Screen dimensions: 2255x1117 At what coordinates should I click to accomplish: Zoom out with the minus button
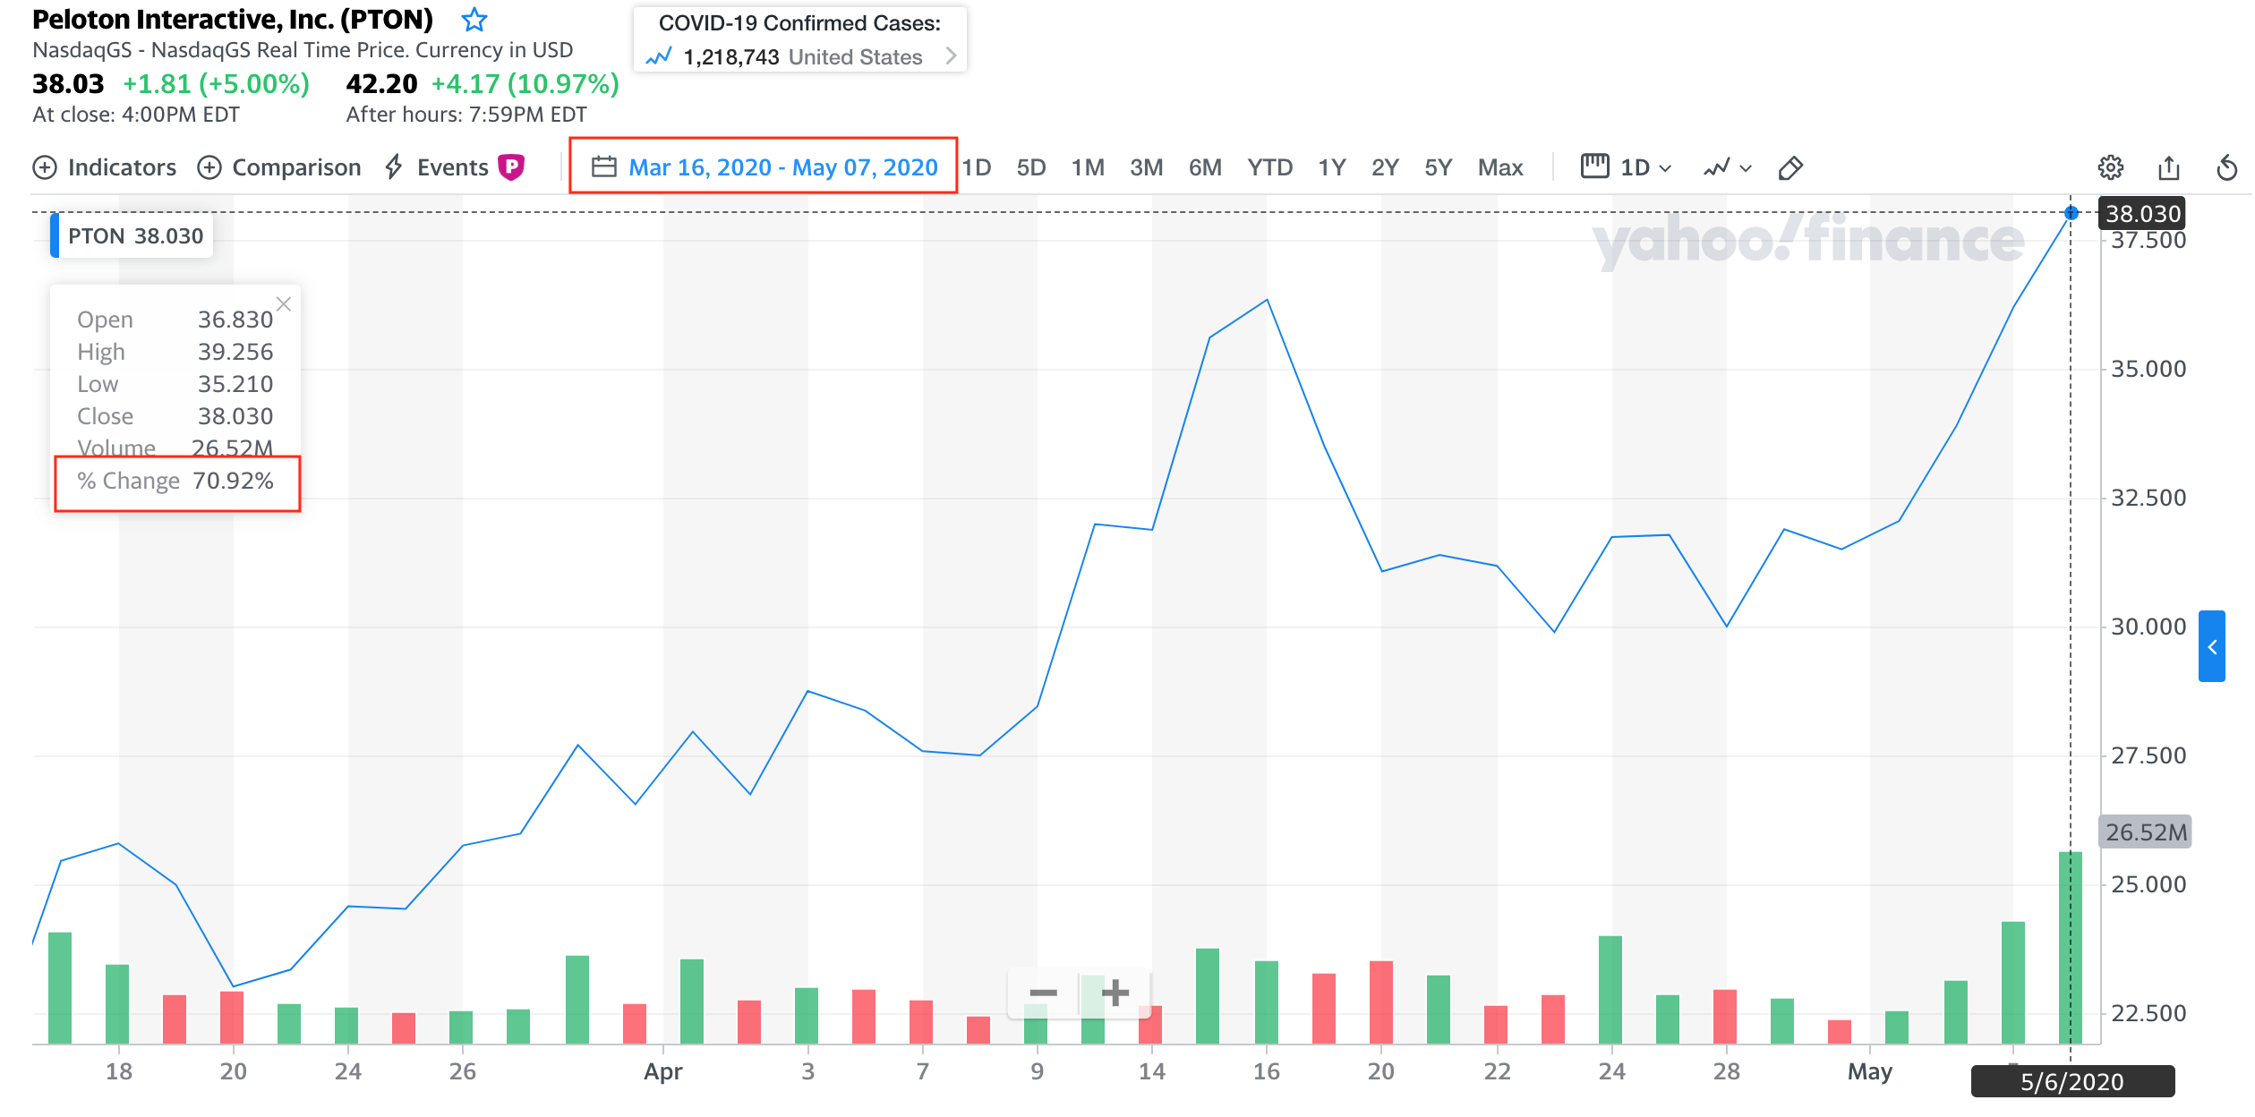pyautogui.click(x=1043, y=993)
